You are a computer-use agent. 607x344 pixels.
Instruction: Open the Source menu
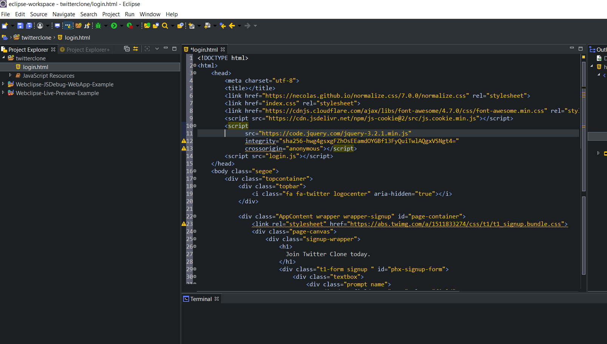tap(39, 14)
